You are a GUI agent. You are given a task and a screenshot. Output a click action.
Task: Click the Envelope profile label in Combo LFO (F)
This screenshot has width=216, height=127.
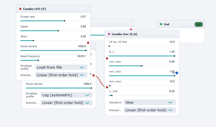(x=26, y=67)
